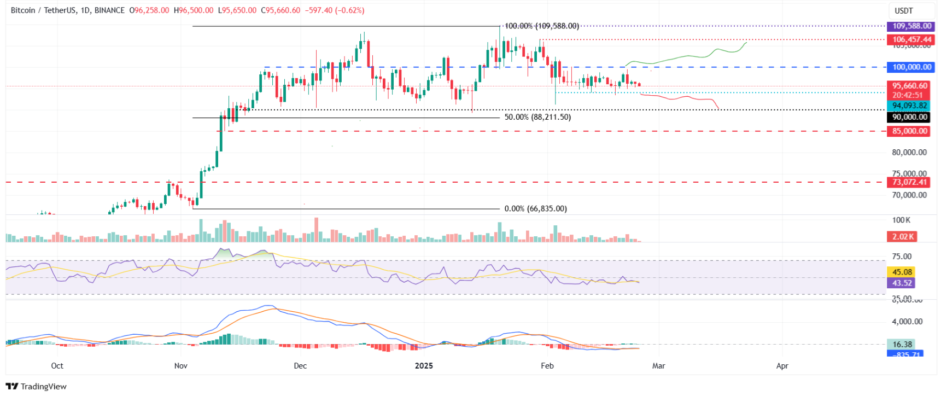Click the Mar time axis label
This screenshot has width=941, height=396.
(658, 366)
